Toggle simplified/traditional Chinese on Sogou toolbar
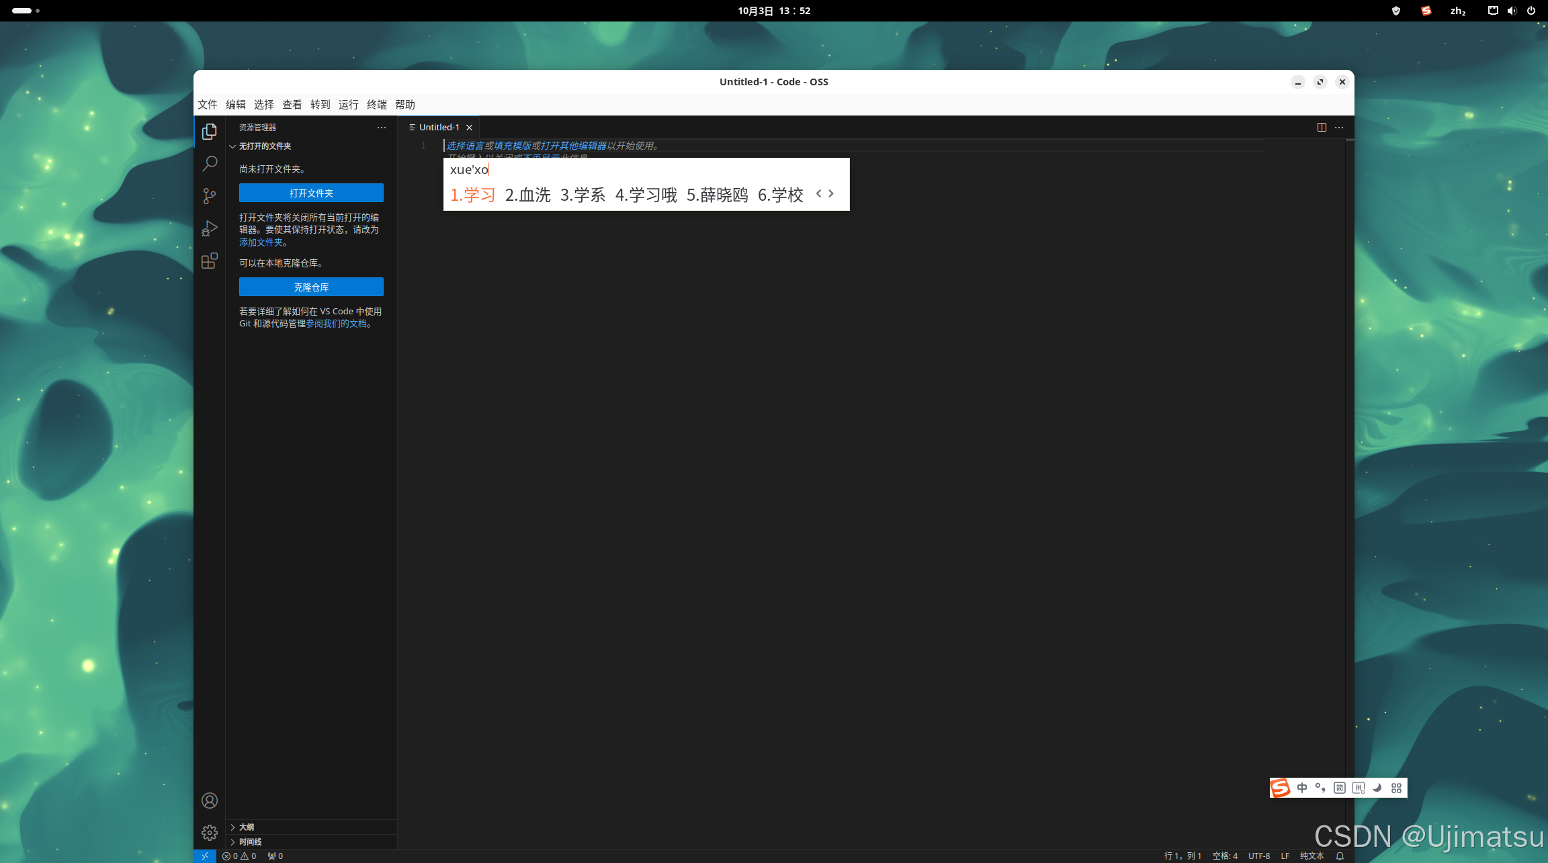The width and height of the screenshot is (1548, 863). [1339, 788]
